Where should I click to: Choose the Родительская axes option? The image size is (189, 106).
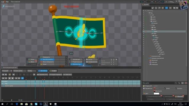[x=76, y=62]
